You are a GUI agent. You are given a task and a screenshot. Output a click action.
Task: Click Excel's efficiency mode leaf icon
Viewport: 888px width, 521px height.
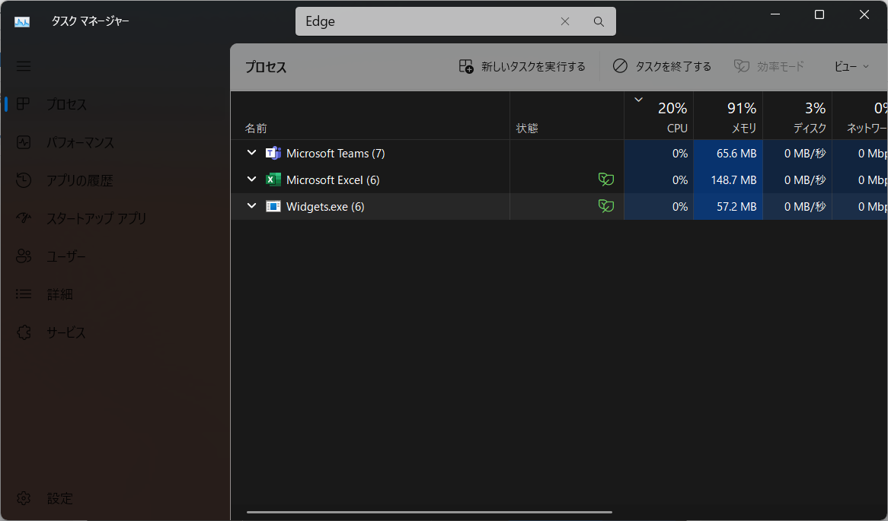click(x=606, y=179)
